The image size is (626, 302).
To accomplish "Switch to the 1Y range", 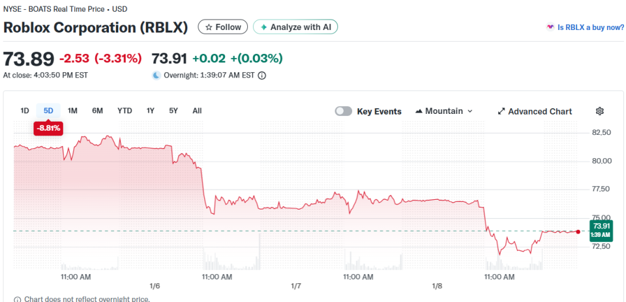I will coord(151,111).
